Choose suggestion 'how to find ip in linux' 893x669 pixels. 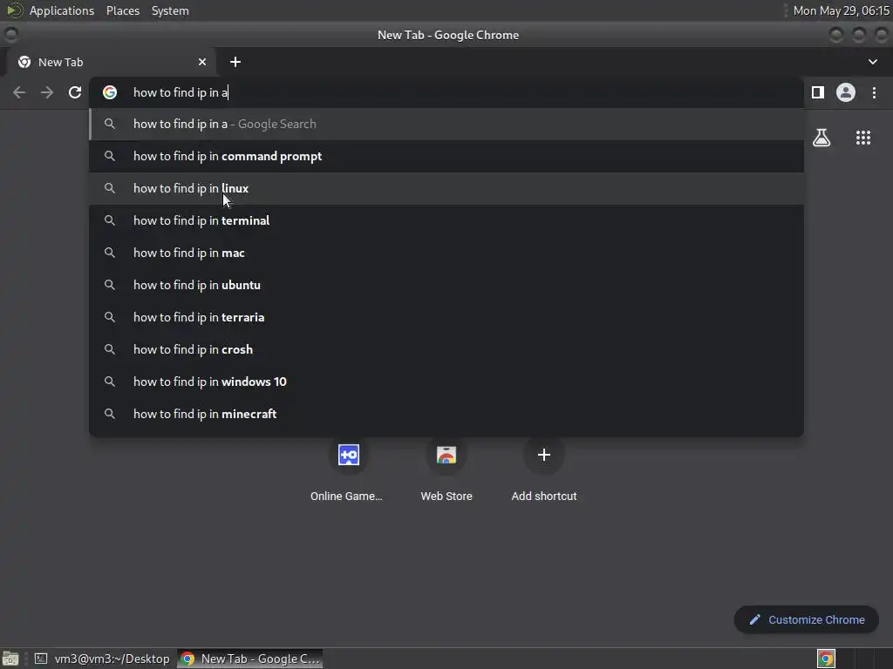446,188
